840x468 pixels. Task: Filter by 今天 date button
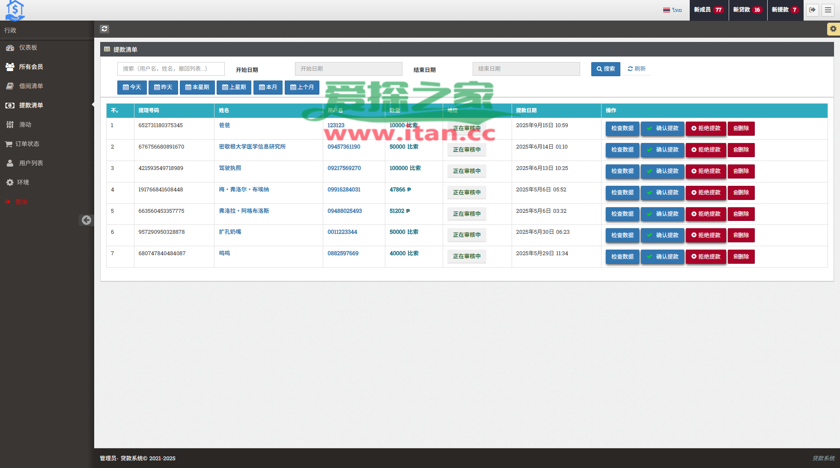click(132, 87)
